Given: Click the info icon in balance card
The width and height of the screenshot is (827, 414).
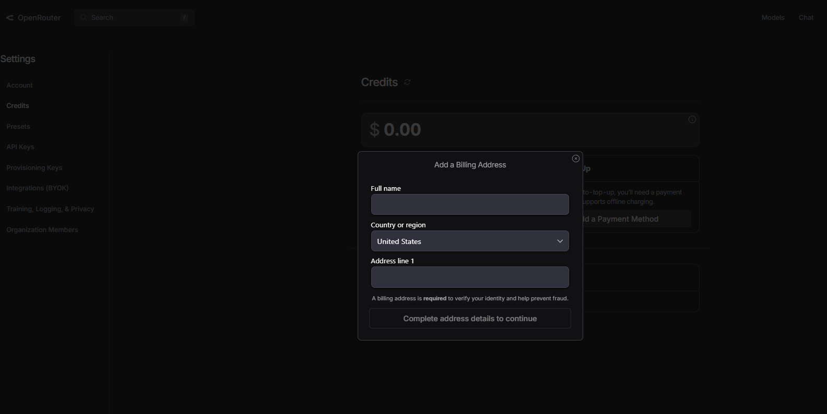Looking at the screenshot, I should point(692,119).
